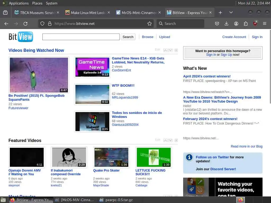Show site security padlock information

coord(50,24)
